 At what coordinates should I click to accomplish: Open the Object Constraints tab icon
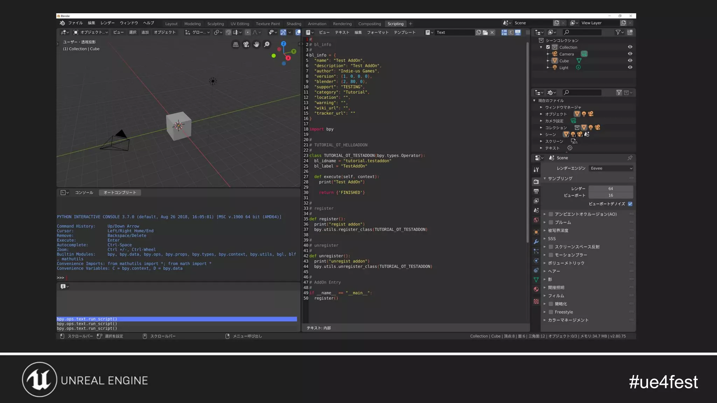coord(536,270)
